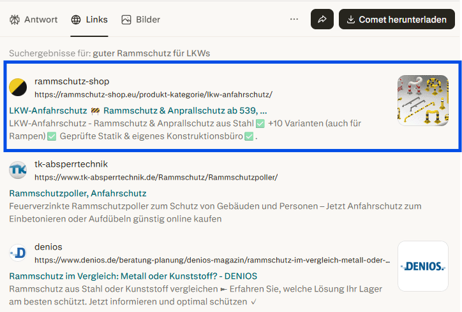This screenshot has width=462, height=312.
Task: Open the LKW-Anfahrschutz result title link
Action: click(138, 111)
